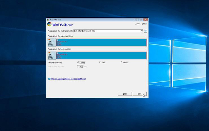
Task: Select the Legacy installation mode
Action: [x=78, y=62]
